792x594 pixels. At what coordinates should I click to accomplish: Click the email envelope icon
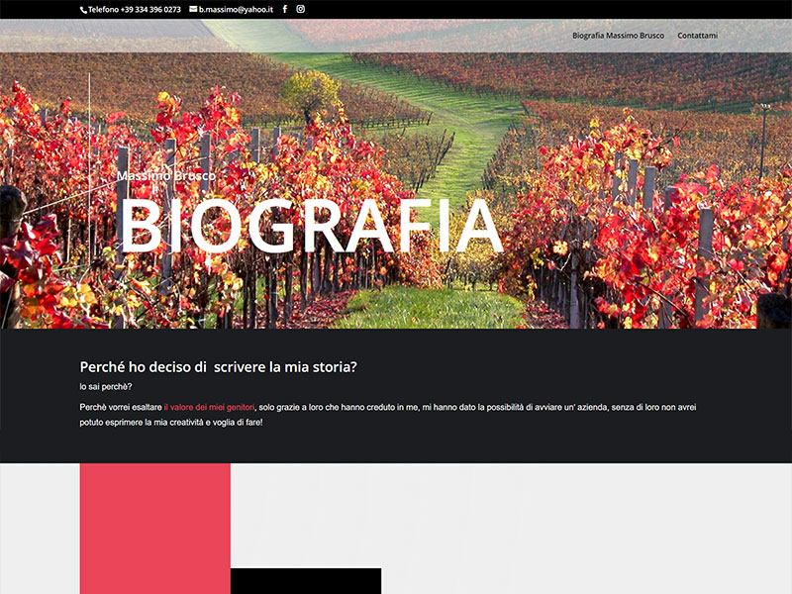(193, 9)
